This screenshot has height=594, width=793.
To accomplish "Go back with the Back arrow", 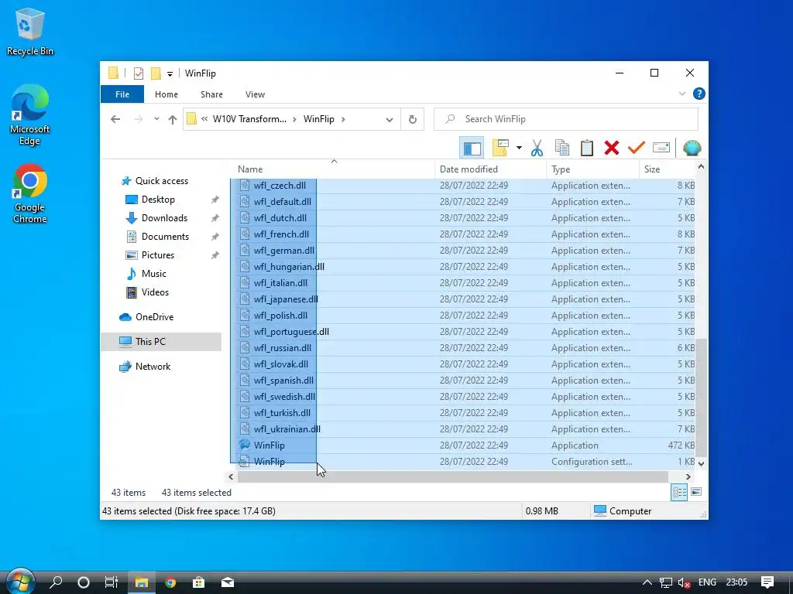I will pos(115,119).
